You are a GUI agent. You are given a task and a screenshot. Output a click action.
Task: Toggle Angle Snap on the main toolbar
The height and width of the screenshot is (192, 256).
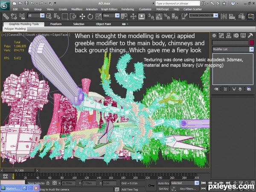point(159,16)
